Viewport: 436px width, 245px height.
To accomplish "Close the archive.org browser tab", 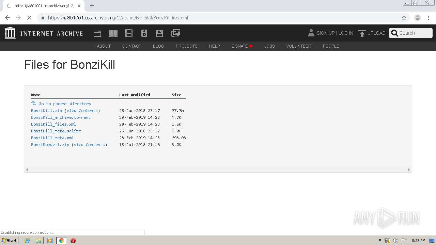I will 79,6.
